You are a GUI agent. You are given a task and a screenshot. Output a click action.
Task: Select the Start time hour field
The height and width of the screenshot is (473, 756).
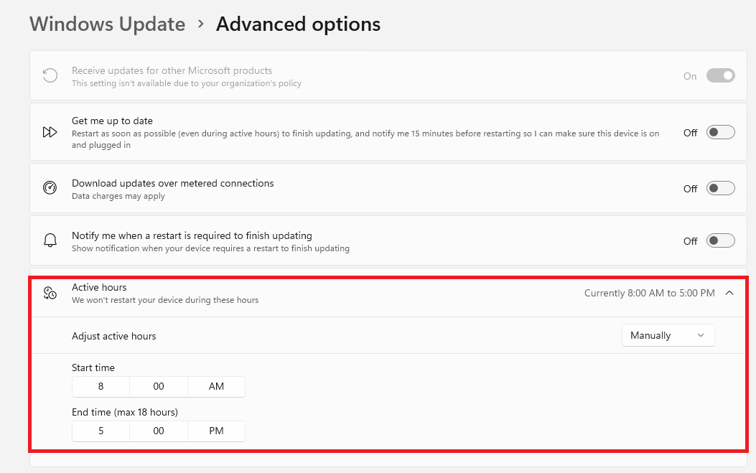[101, 387]
